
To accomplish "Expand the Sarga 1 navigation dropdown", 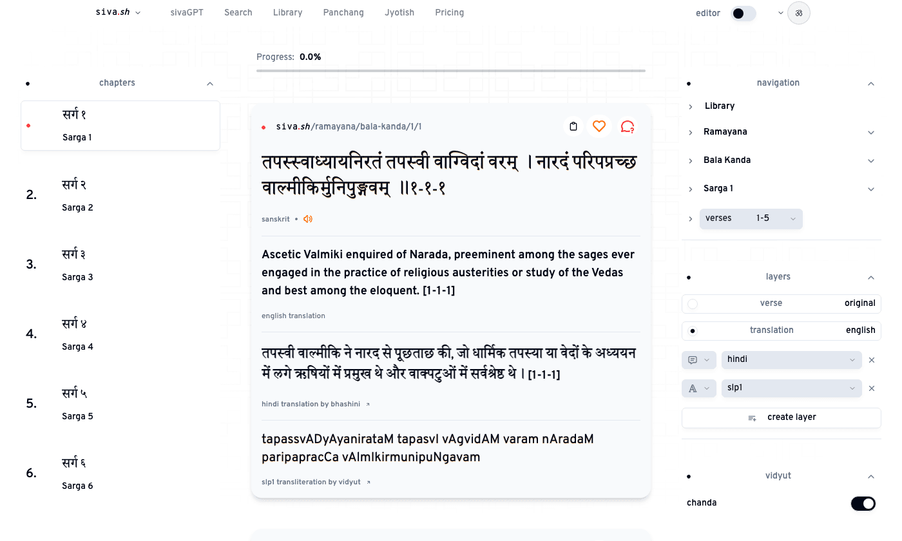I will [x=871, y=189].
